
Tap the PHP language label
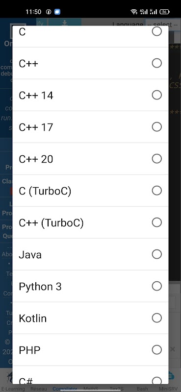[29, 350]
